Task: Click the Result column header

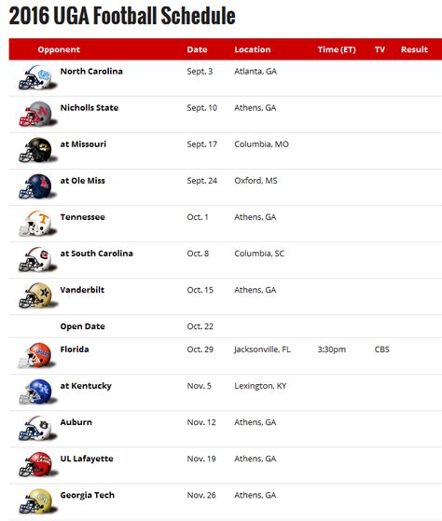Action: click(414, 49)
